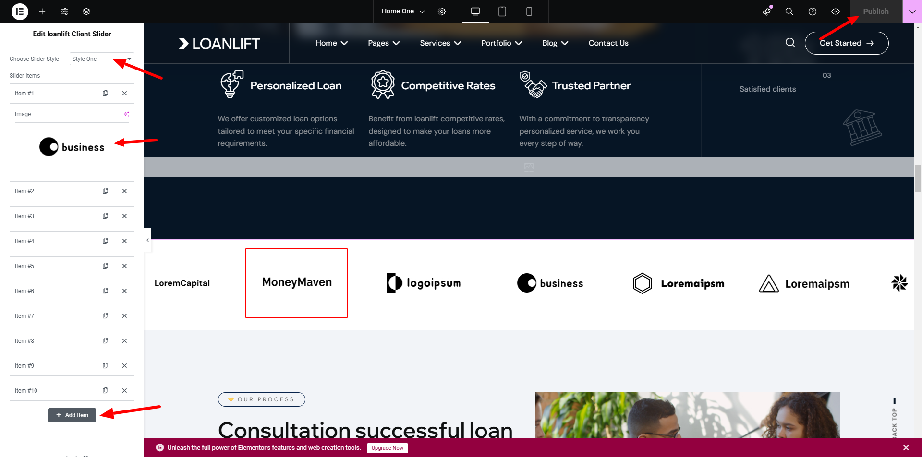The height and width of the screenshot is (457, 922).
Task: Open the help question mark icon
Action: (x=813, y=12)
